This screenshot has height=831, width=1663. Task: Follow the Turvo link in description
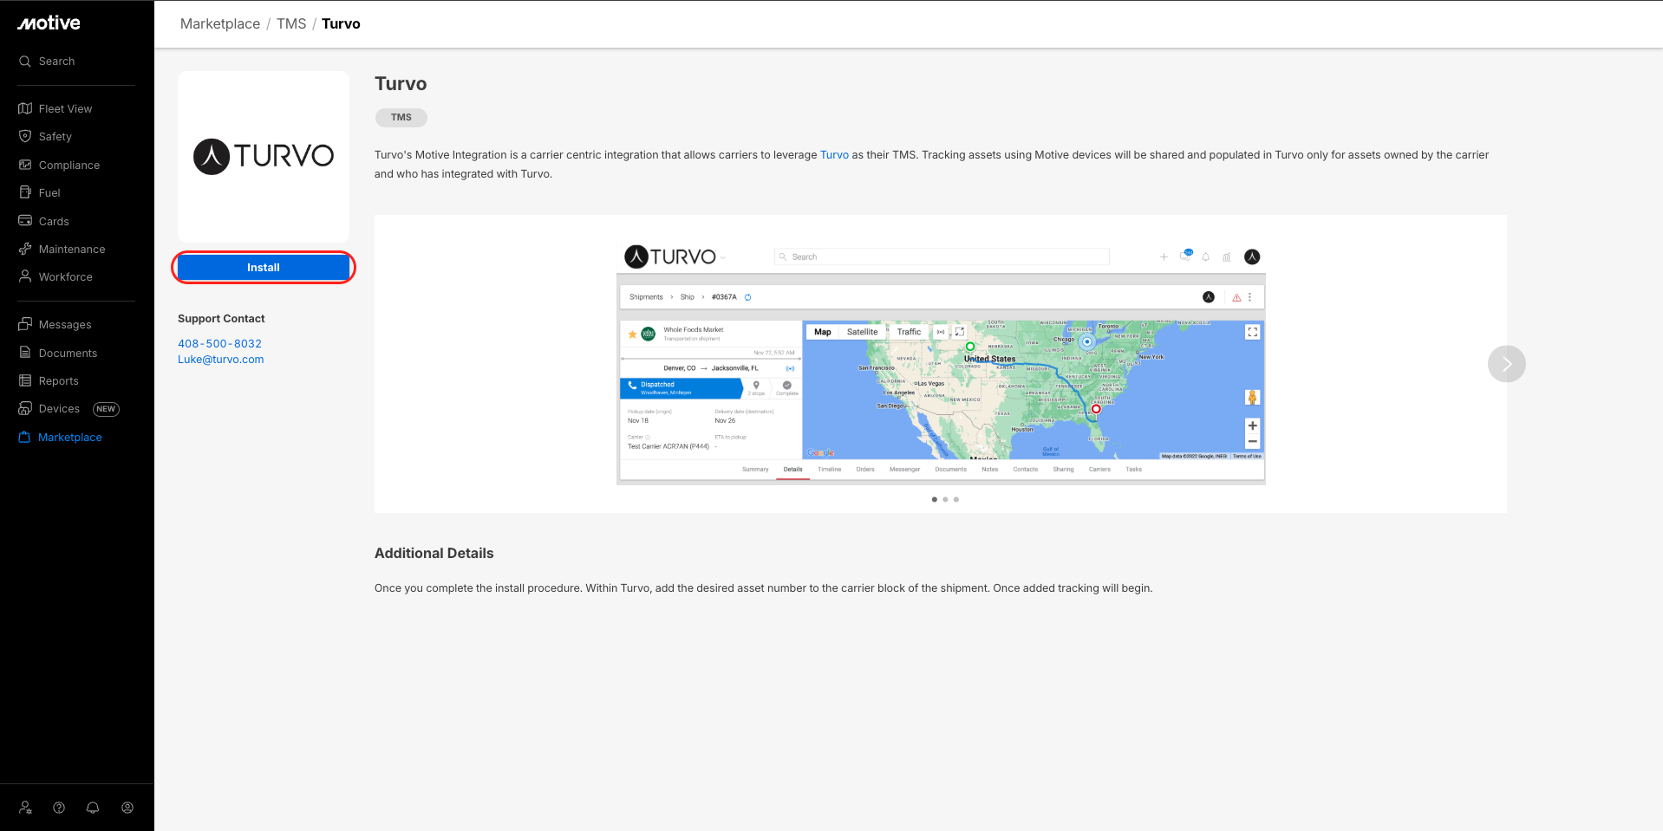pyautogui.click(x=834, y=155)
